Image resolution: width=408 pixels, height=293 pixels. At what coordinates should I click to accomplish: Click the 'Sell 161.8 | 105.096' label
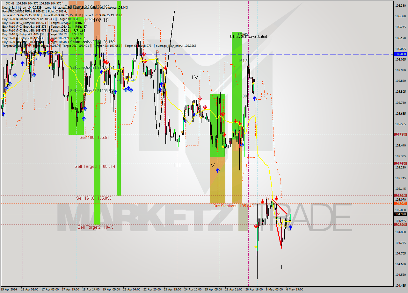coord(94,198)
